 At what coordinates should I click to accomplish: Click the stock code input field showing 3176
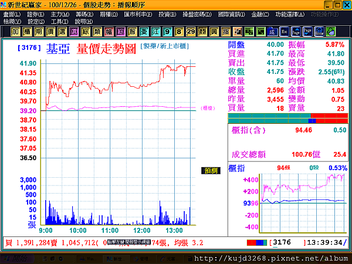(288, 242)
